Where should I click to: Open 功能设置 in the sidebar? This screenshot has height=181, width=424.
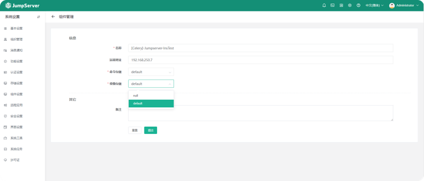16,61
